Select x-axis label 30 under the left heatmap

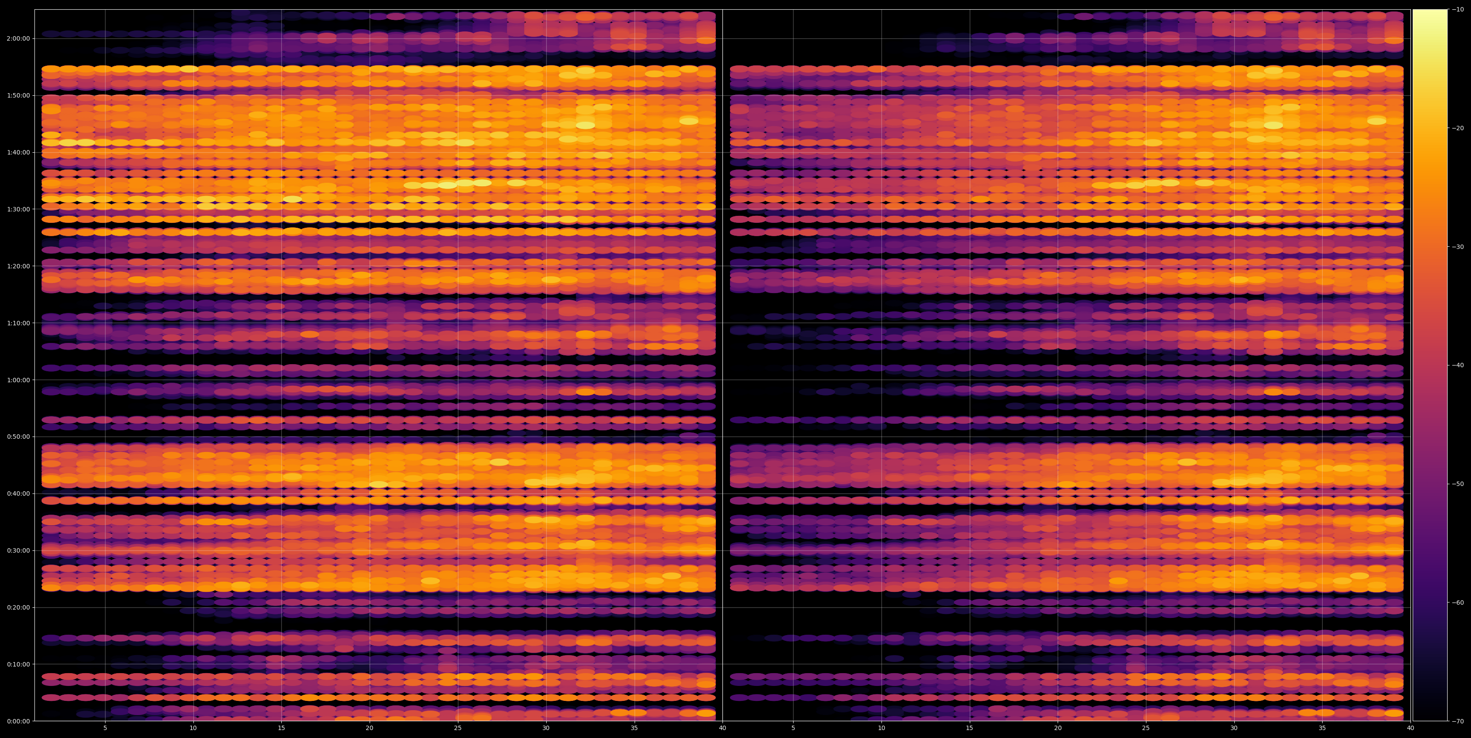[x=546, y=728]
